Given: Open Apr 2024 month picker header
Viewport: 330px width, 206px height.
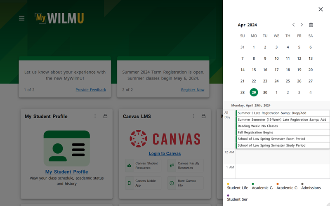Looking at the screenshot, I should tap(247, 25).
